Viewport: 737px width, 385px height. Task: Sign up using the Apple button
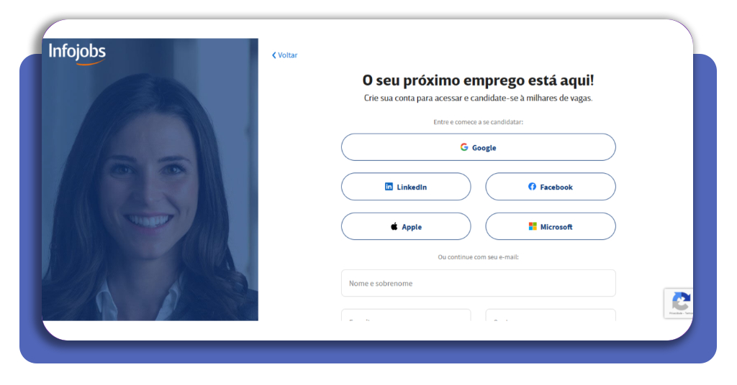point(406,226)
